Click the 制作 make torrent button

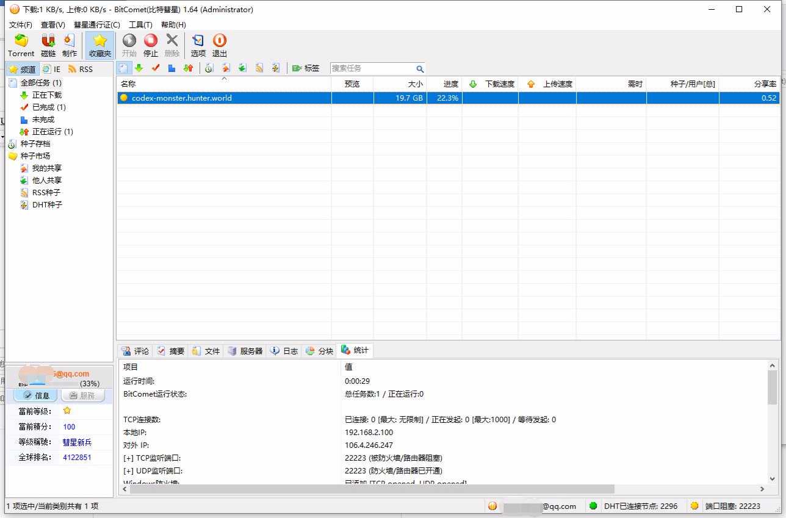[x=70, y=46]
